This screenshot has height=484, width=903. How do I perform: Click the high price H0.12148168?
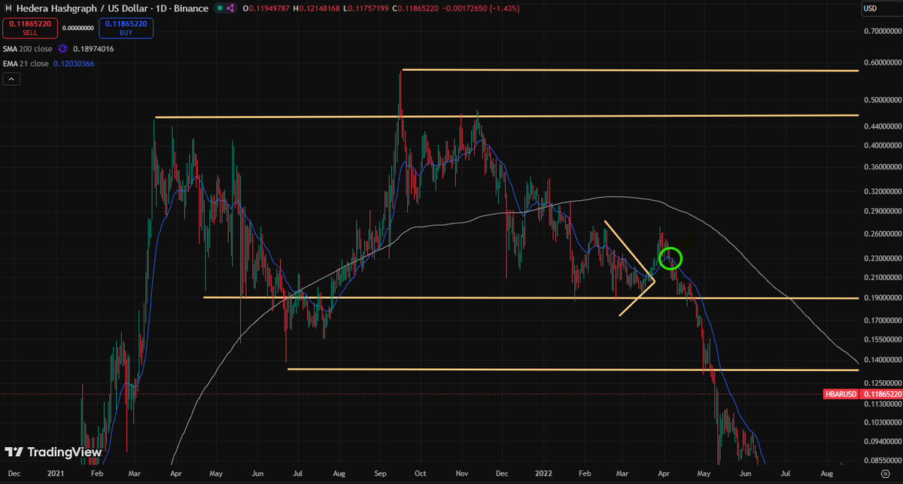(x=315, y=8)
